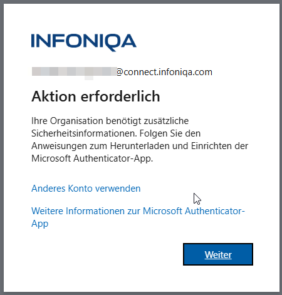This screenshot has width=282, height=295.
Task: Click the word 'verwenden' in the first link
Action: point(118,189)
